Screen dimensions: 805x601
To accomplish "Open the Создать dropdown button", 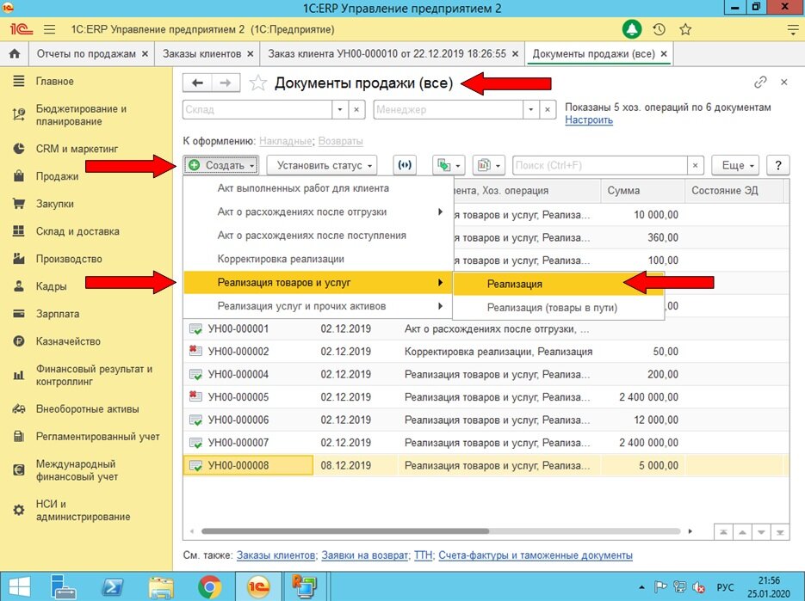I will pyautogui.click(x=221, y=165).
